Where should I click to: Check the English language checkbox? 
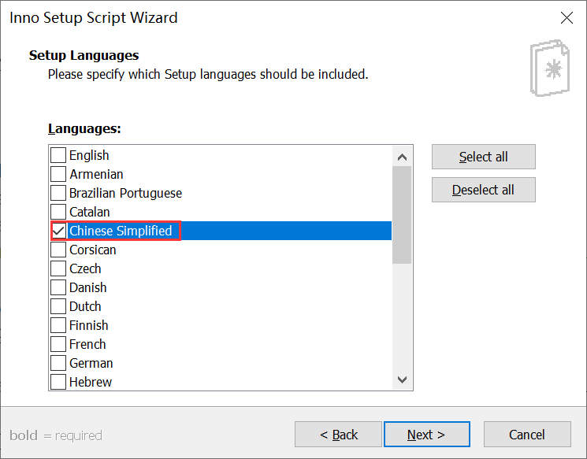point(58,155)
